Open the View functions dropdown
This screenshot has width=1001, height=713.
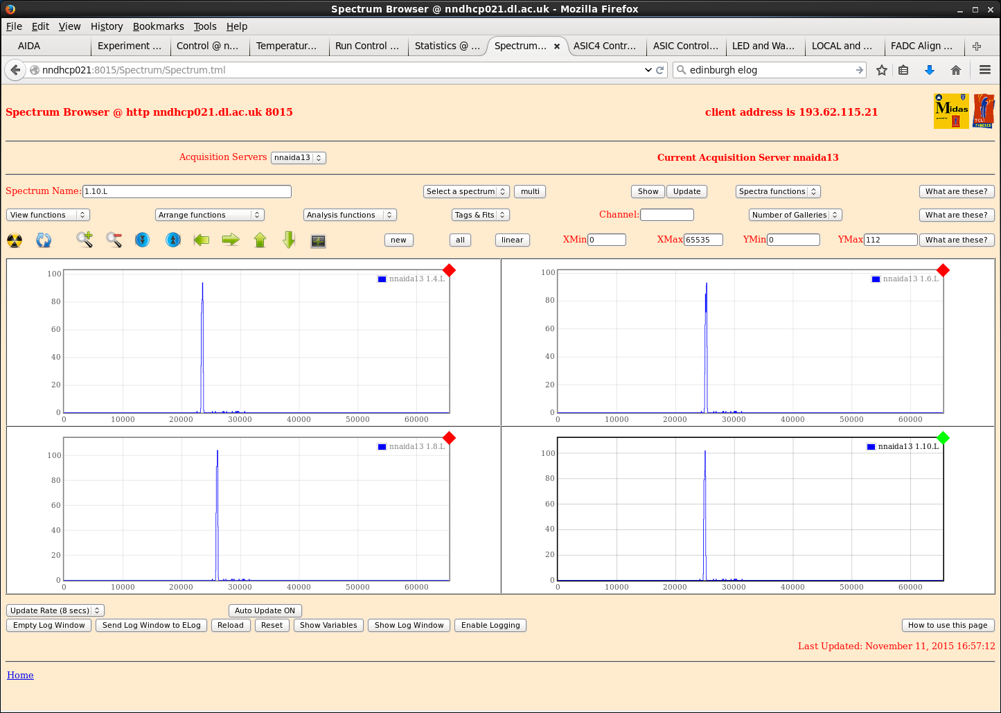click(x=48, y=215)
